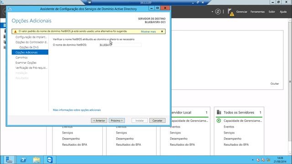Open the Exibir menu

pos(271,12)
